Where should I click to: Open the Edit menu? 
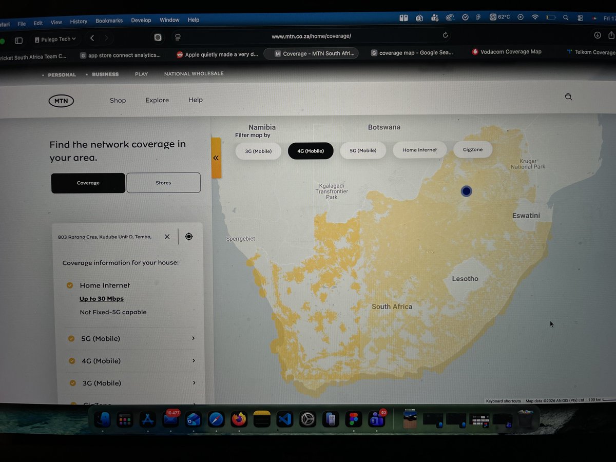(x=38, y=23)
